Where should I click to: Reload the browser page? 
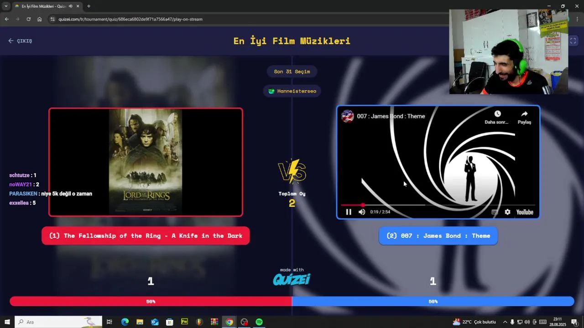pos(28,19)
